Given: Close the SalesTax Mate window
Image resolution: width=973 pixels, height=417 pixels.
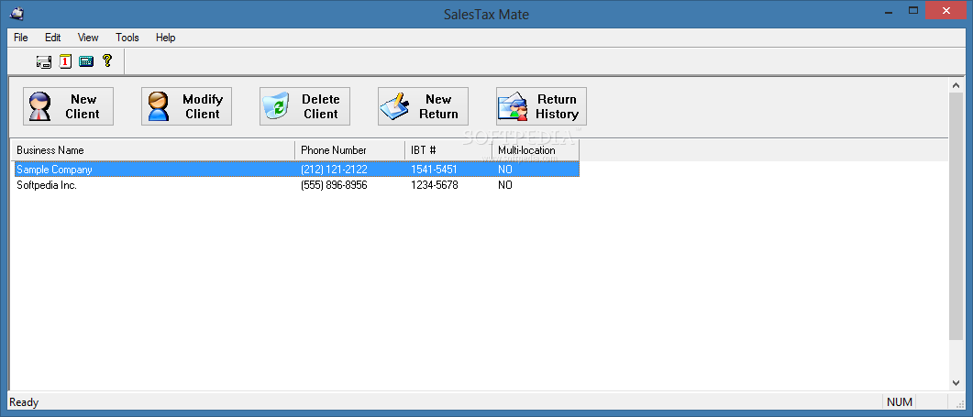Looking at the screenshot, I should [946, 11].
